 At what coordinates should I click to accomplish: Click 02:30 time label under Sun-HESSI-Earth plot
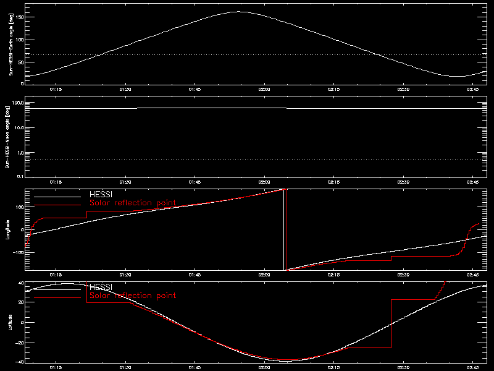403,89
